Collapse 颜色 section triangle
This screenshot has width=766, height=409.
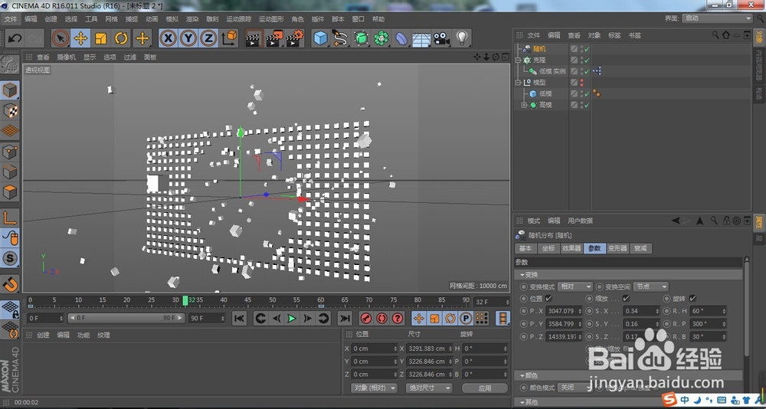coord(522,375)
